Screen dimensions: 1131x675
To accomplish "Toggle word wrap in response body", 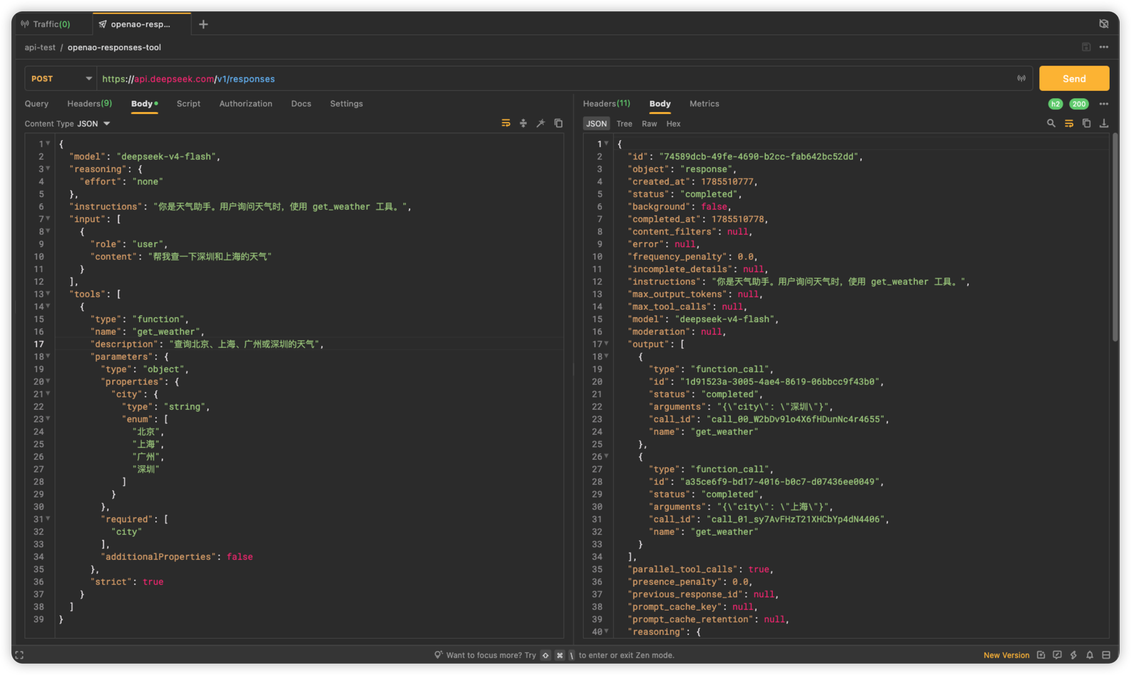I will (x=1069, y=123).
